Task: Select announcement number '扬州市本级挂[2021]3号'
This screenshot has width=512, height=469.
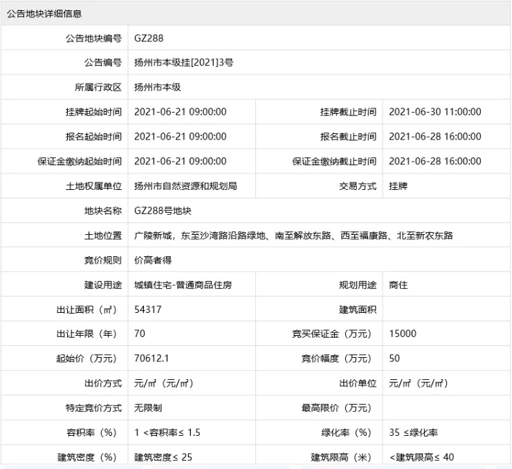Action: click(184, 63)
